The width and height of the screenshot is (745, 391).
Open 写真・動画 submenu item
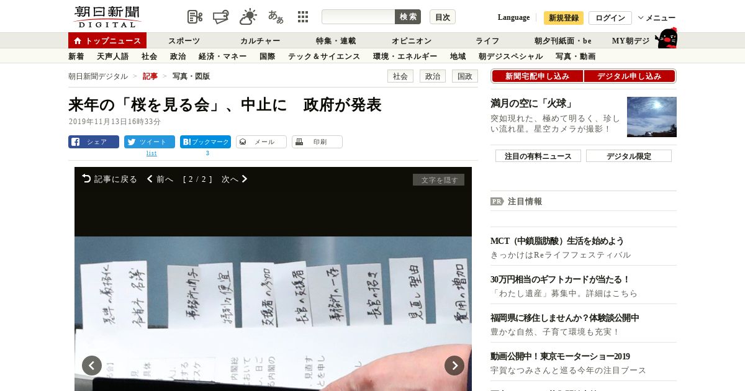(576, 56)
